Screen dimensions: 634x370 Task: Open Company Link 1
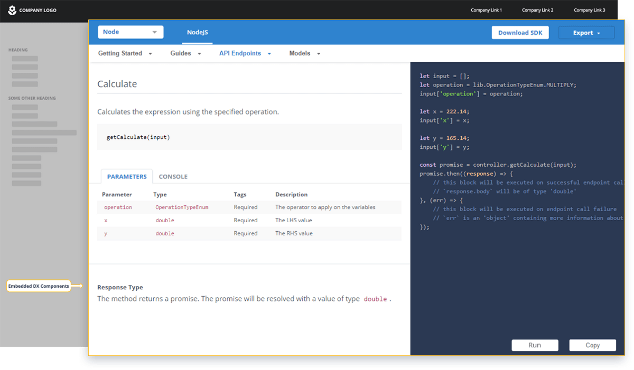[x=487, y=10]
